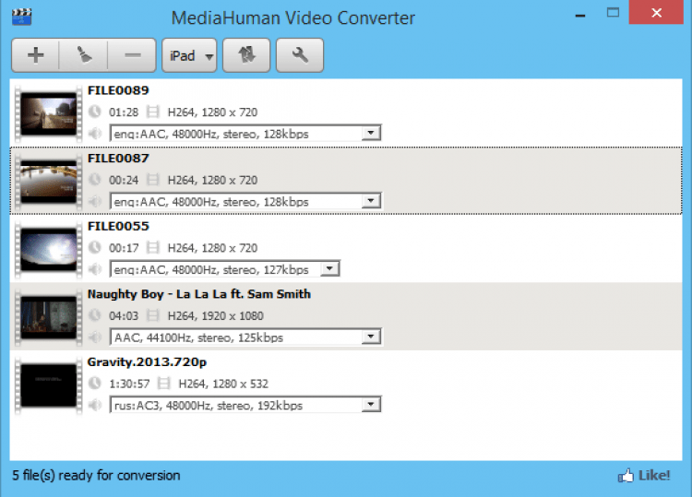Click the speaker icon for Gravity.2013.720p
Viewport: 692px width, 497px height.
pyautogui.click(x=95, y=405)
